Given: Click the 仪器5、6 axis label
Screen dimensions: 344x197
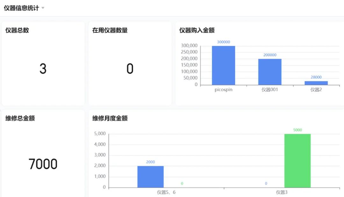Looking at the screenshot, I should coord(166,192).
